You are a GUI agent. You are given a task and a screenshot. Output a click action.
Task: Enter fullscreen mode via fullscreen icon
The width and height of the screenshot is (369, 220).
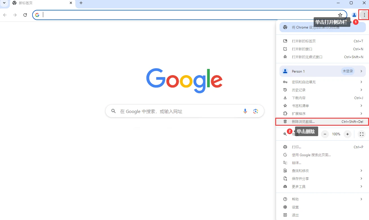click(361, 134)
